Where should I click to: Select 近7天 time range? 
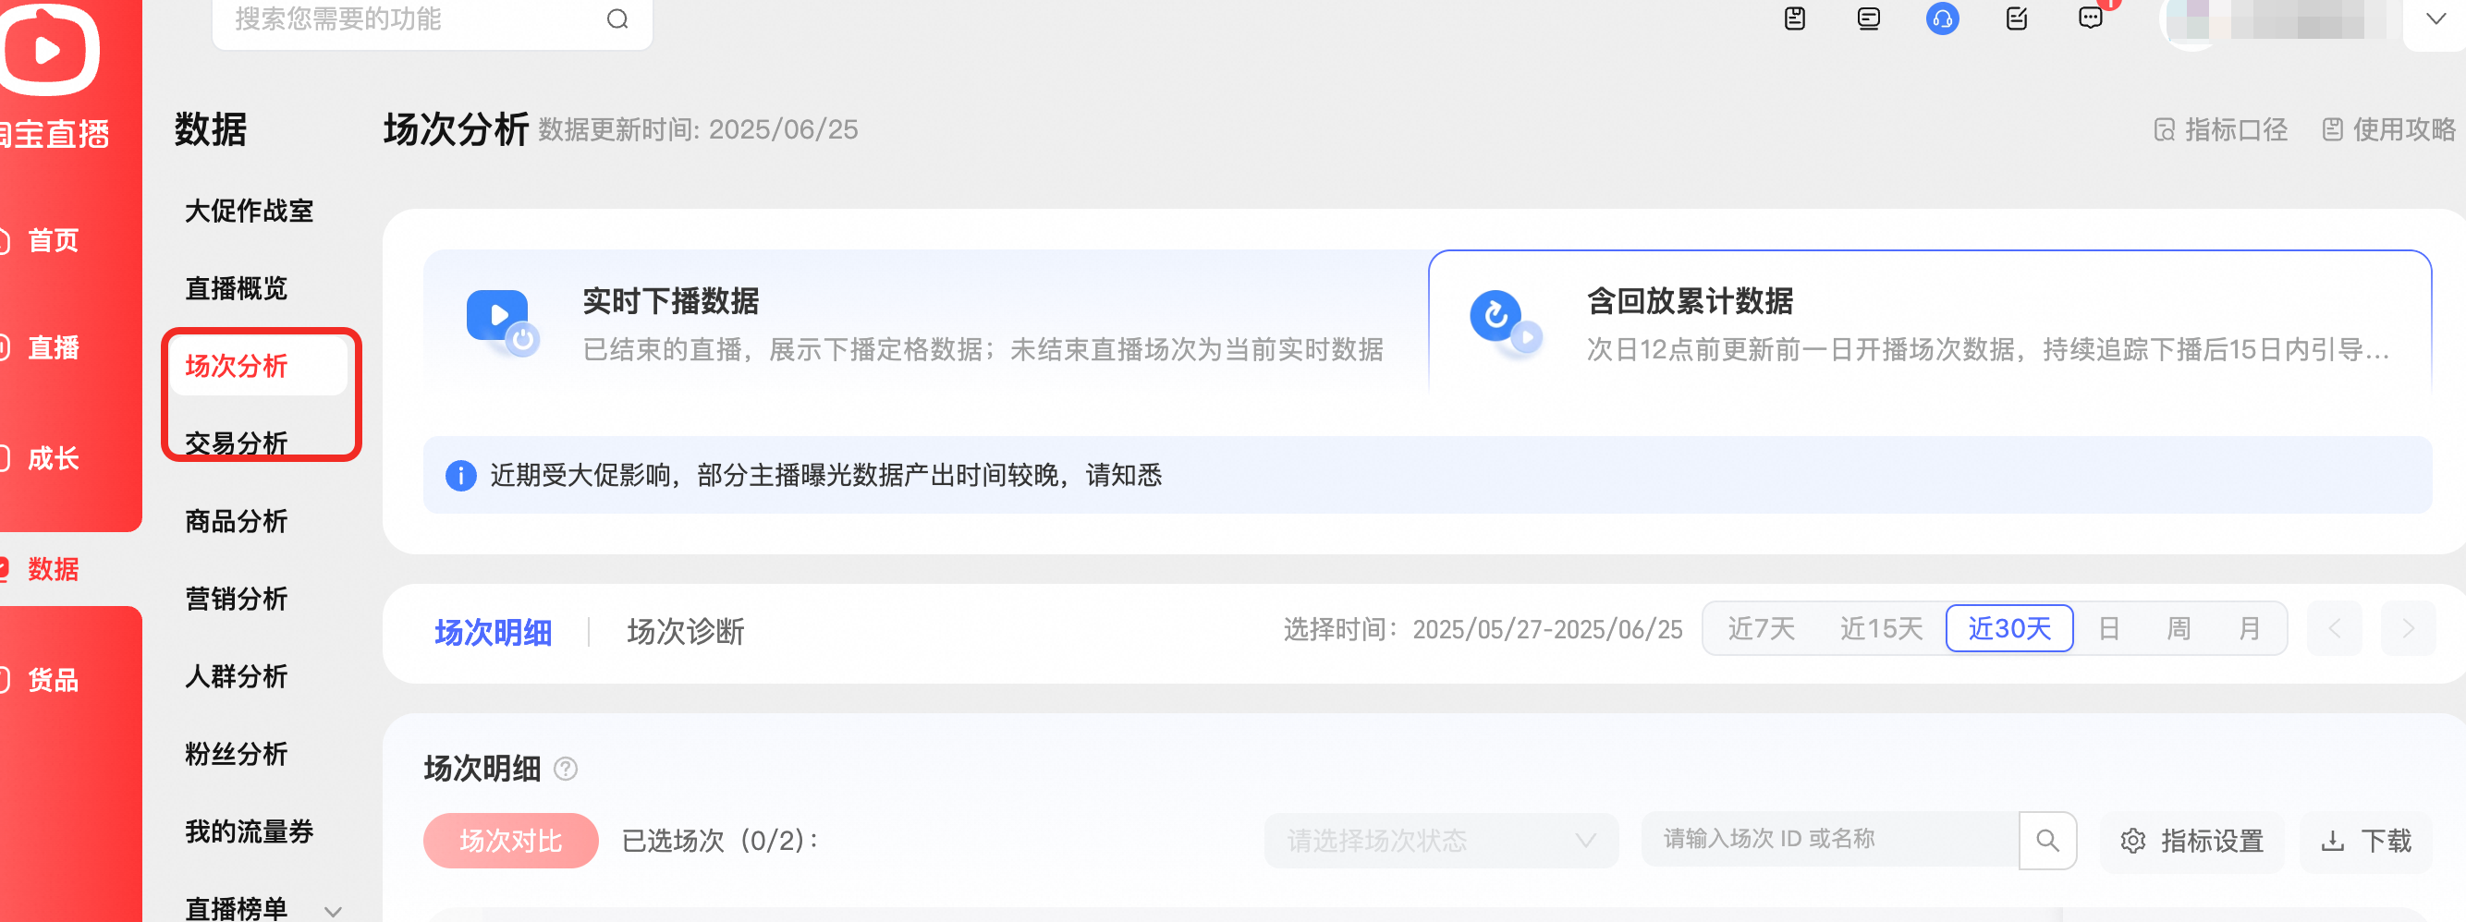coord(1761,628)
